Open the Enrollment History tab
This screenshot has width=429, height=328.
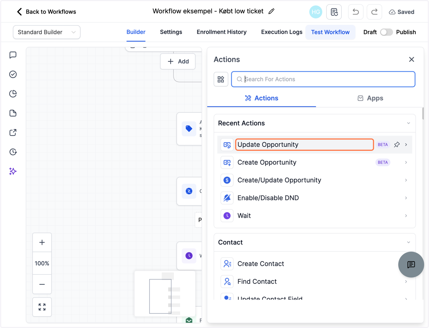point(222,32)
